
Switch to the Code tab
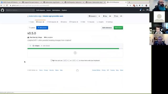pos(31,22)
